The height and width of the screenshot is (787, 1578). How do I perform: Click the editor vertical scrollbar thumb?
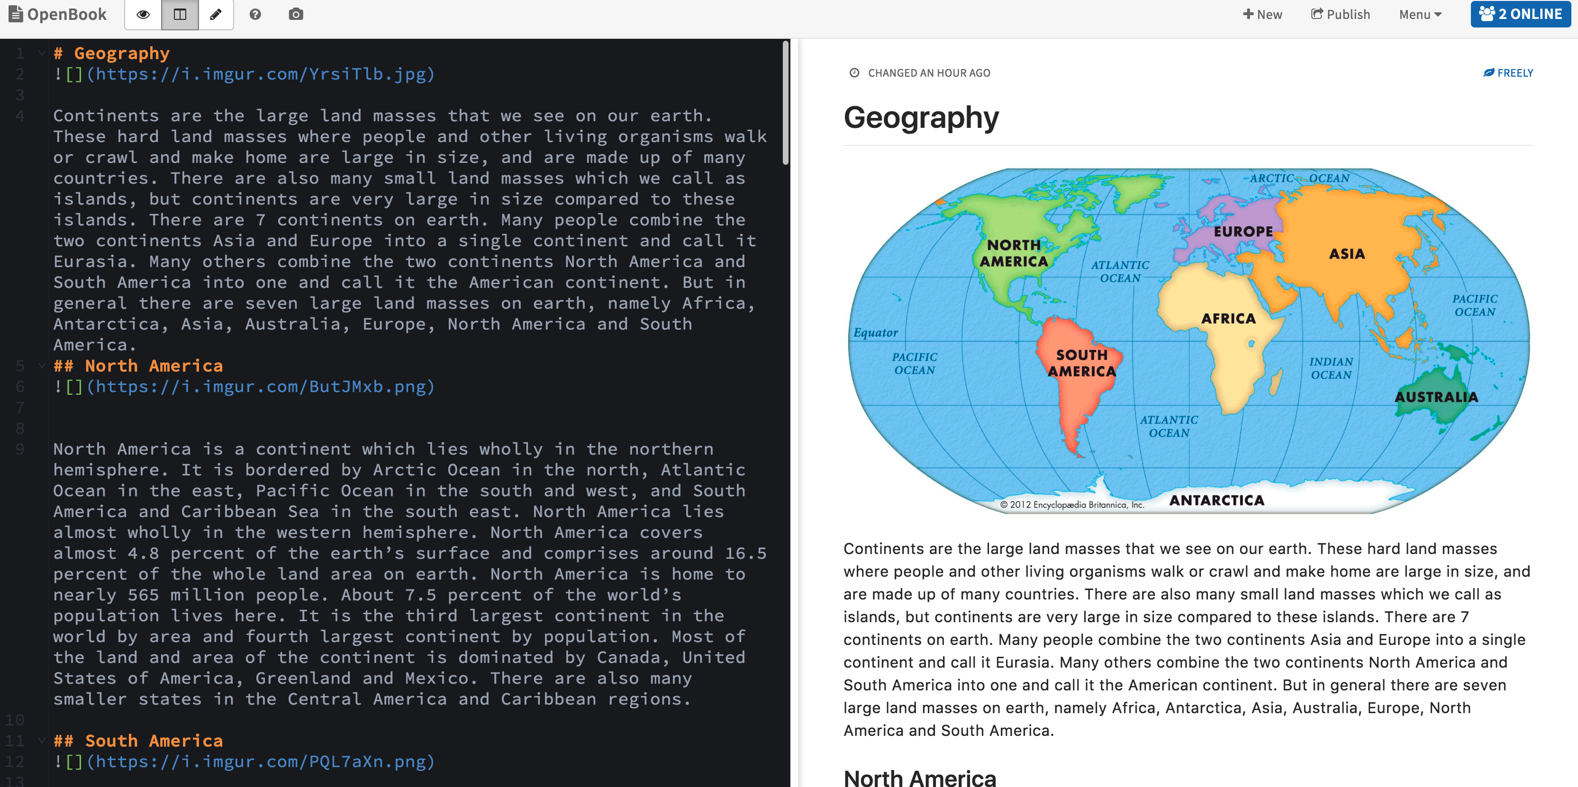pyautogui.click(x=785, y=103)
